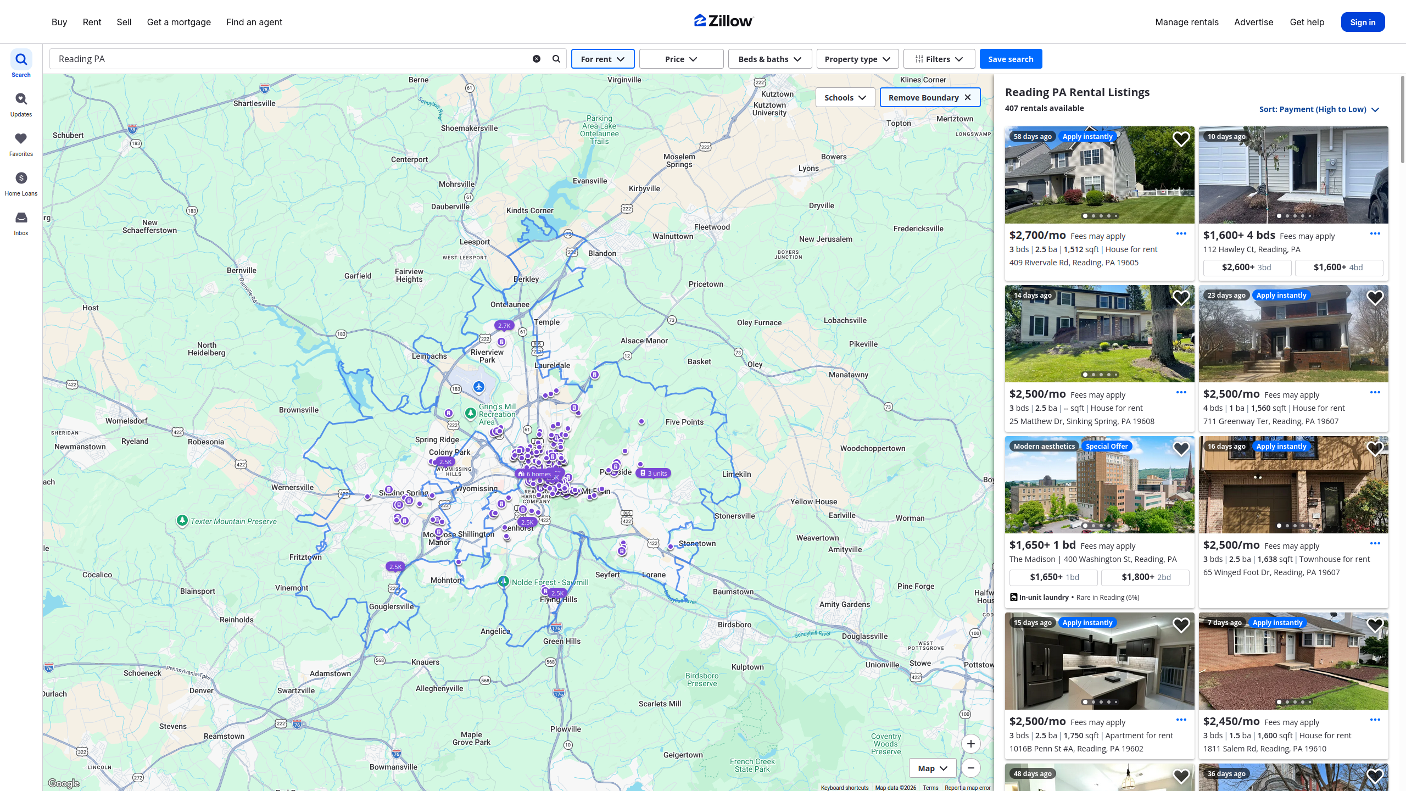Open more options for 1016B Penn St
The image size is (1406, 791).
pyautogui.click(x=1181, y=720)
